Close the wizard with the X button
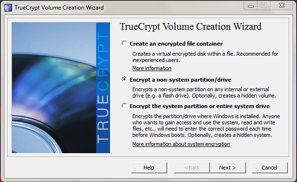This screenshot has width=297, height=182. coord(282,6)
